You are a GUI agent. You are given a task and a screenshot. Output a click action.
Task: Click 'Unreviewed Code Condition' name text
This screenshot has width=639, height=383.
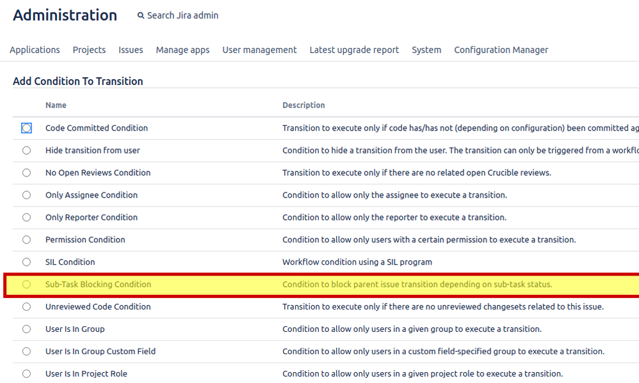coord(98,307)
